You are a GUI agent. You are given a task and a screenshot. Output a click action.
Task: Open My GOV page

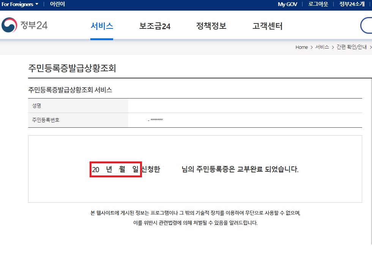pos(287,4)
